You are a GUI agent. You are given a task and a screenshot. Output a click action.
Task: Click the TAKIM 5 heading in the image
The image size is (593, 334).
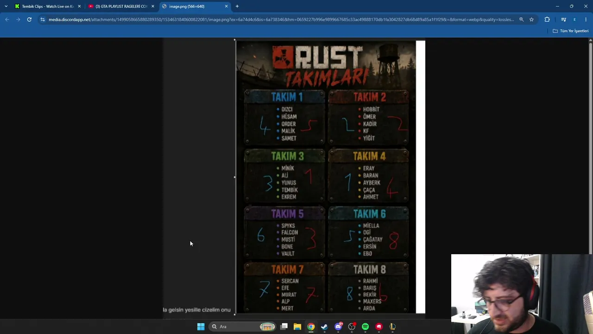(x=287, y=214)
